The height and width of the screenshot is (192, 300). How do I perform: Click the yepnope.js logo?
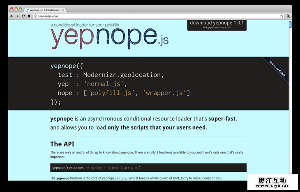coord(109,39)
